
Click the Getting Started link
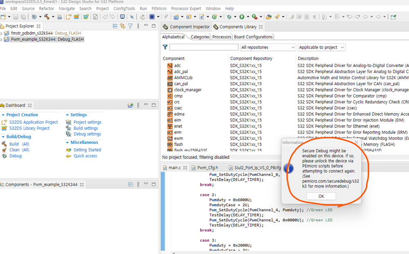(87, 150)
